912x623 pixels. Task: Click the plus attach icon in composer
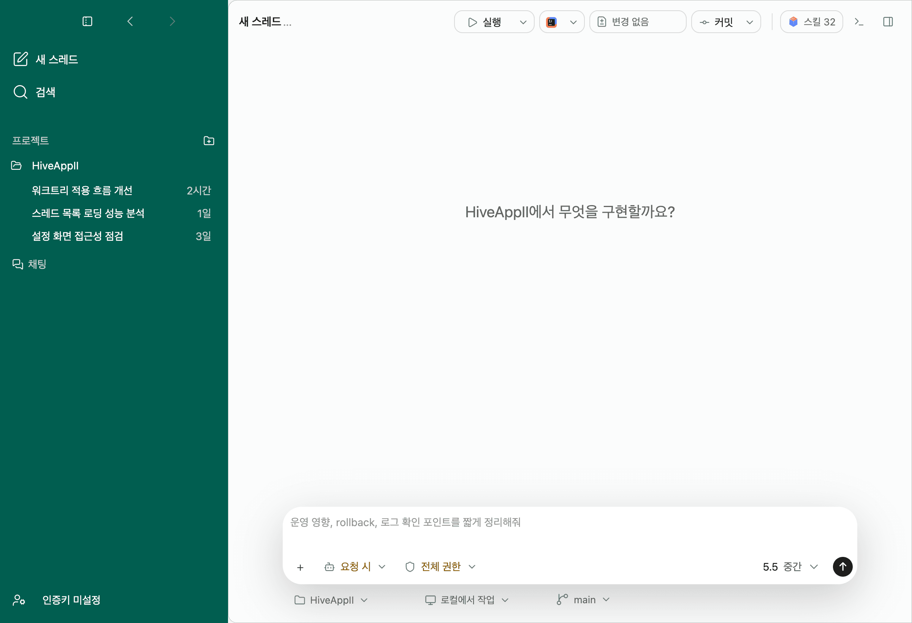[x=300, y=567]
